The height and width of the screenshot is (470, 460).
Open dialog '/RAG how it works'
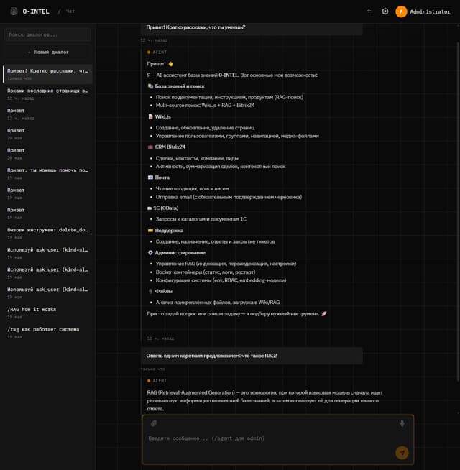[x=47, y=313]
